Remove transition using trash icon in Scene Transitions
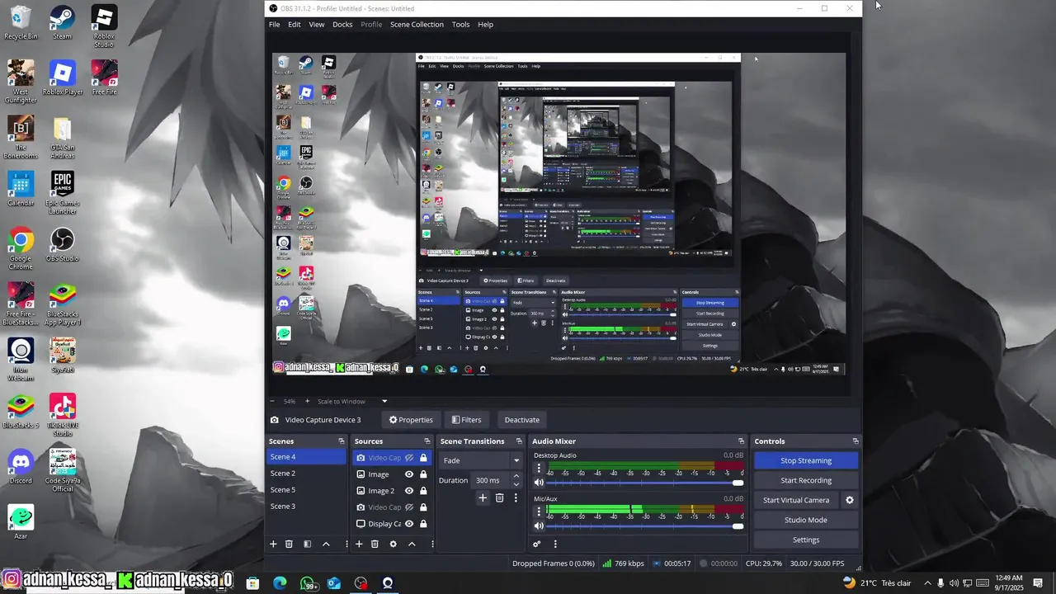 click(x=499, y=497)
